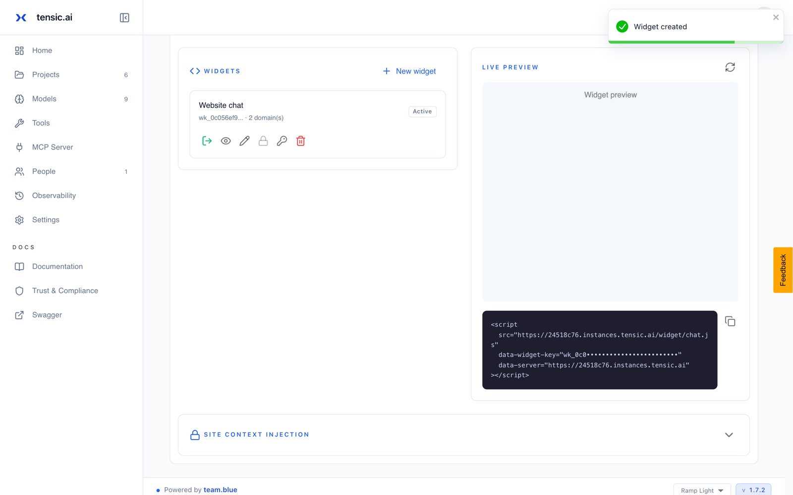Click the version 1.7.2 badge

(x=753, y=490)
